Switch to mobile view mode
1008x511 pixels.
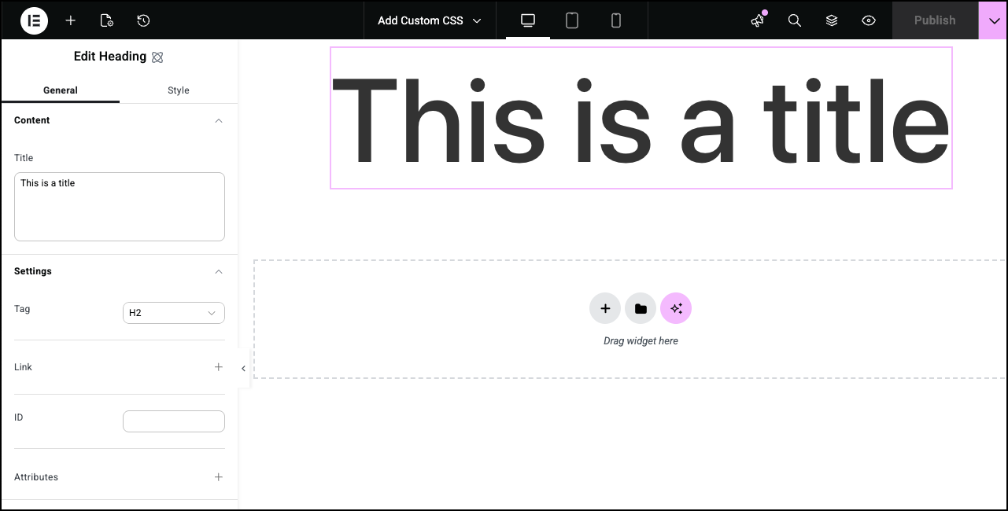click(x=616, y=20)
